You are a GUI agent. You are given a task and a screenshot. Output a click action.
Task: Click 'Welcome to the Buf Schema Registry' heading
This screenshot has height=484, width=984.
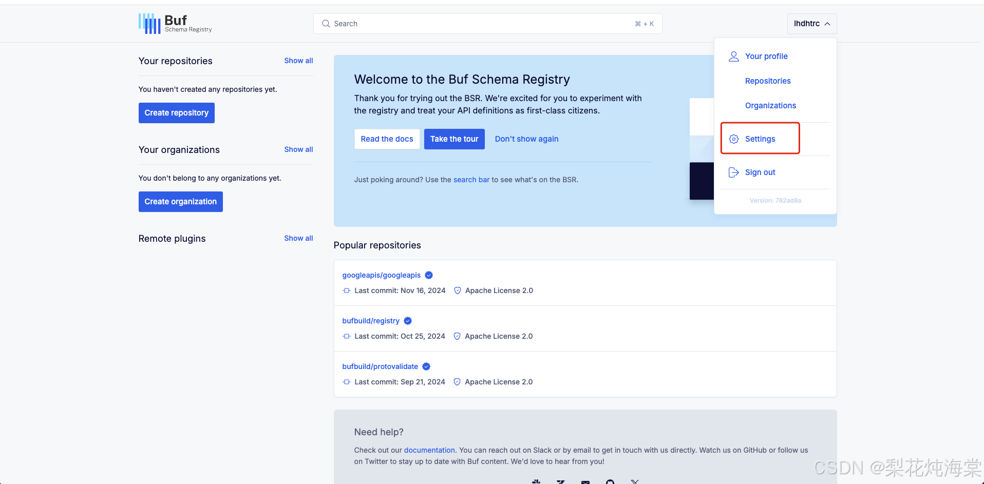click(462, 80)
